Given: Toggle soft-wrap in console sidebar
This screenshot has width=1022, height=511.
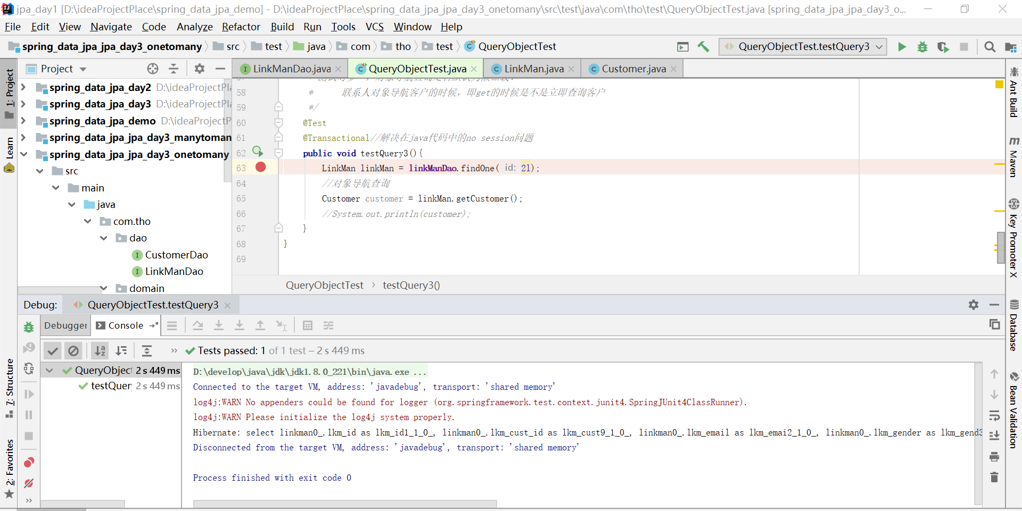Looking at the screenshot, I should tap(994, 415).
